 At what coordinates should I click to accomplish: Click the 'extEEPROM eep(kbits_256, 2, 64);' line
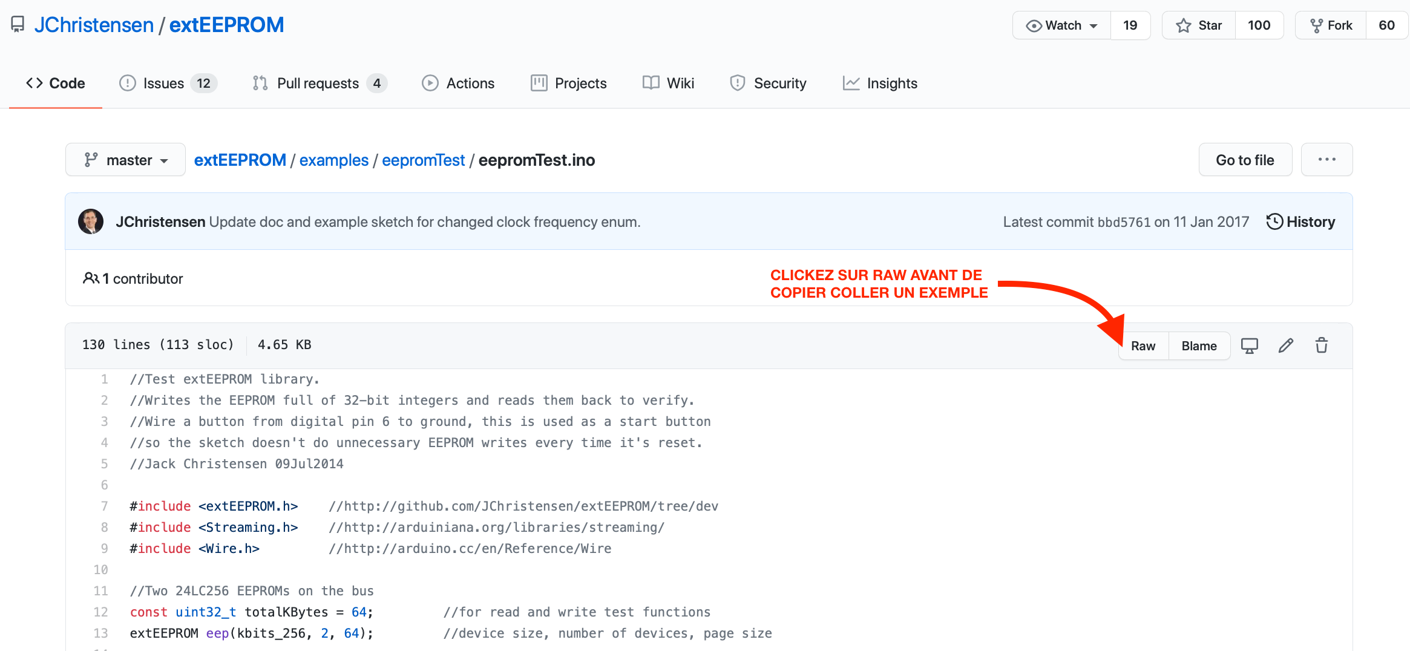click(x=252, y=633)
